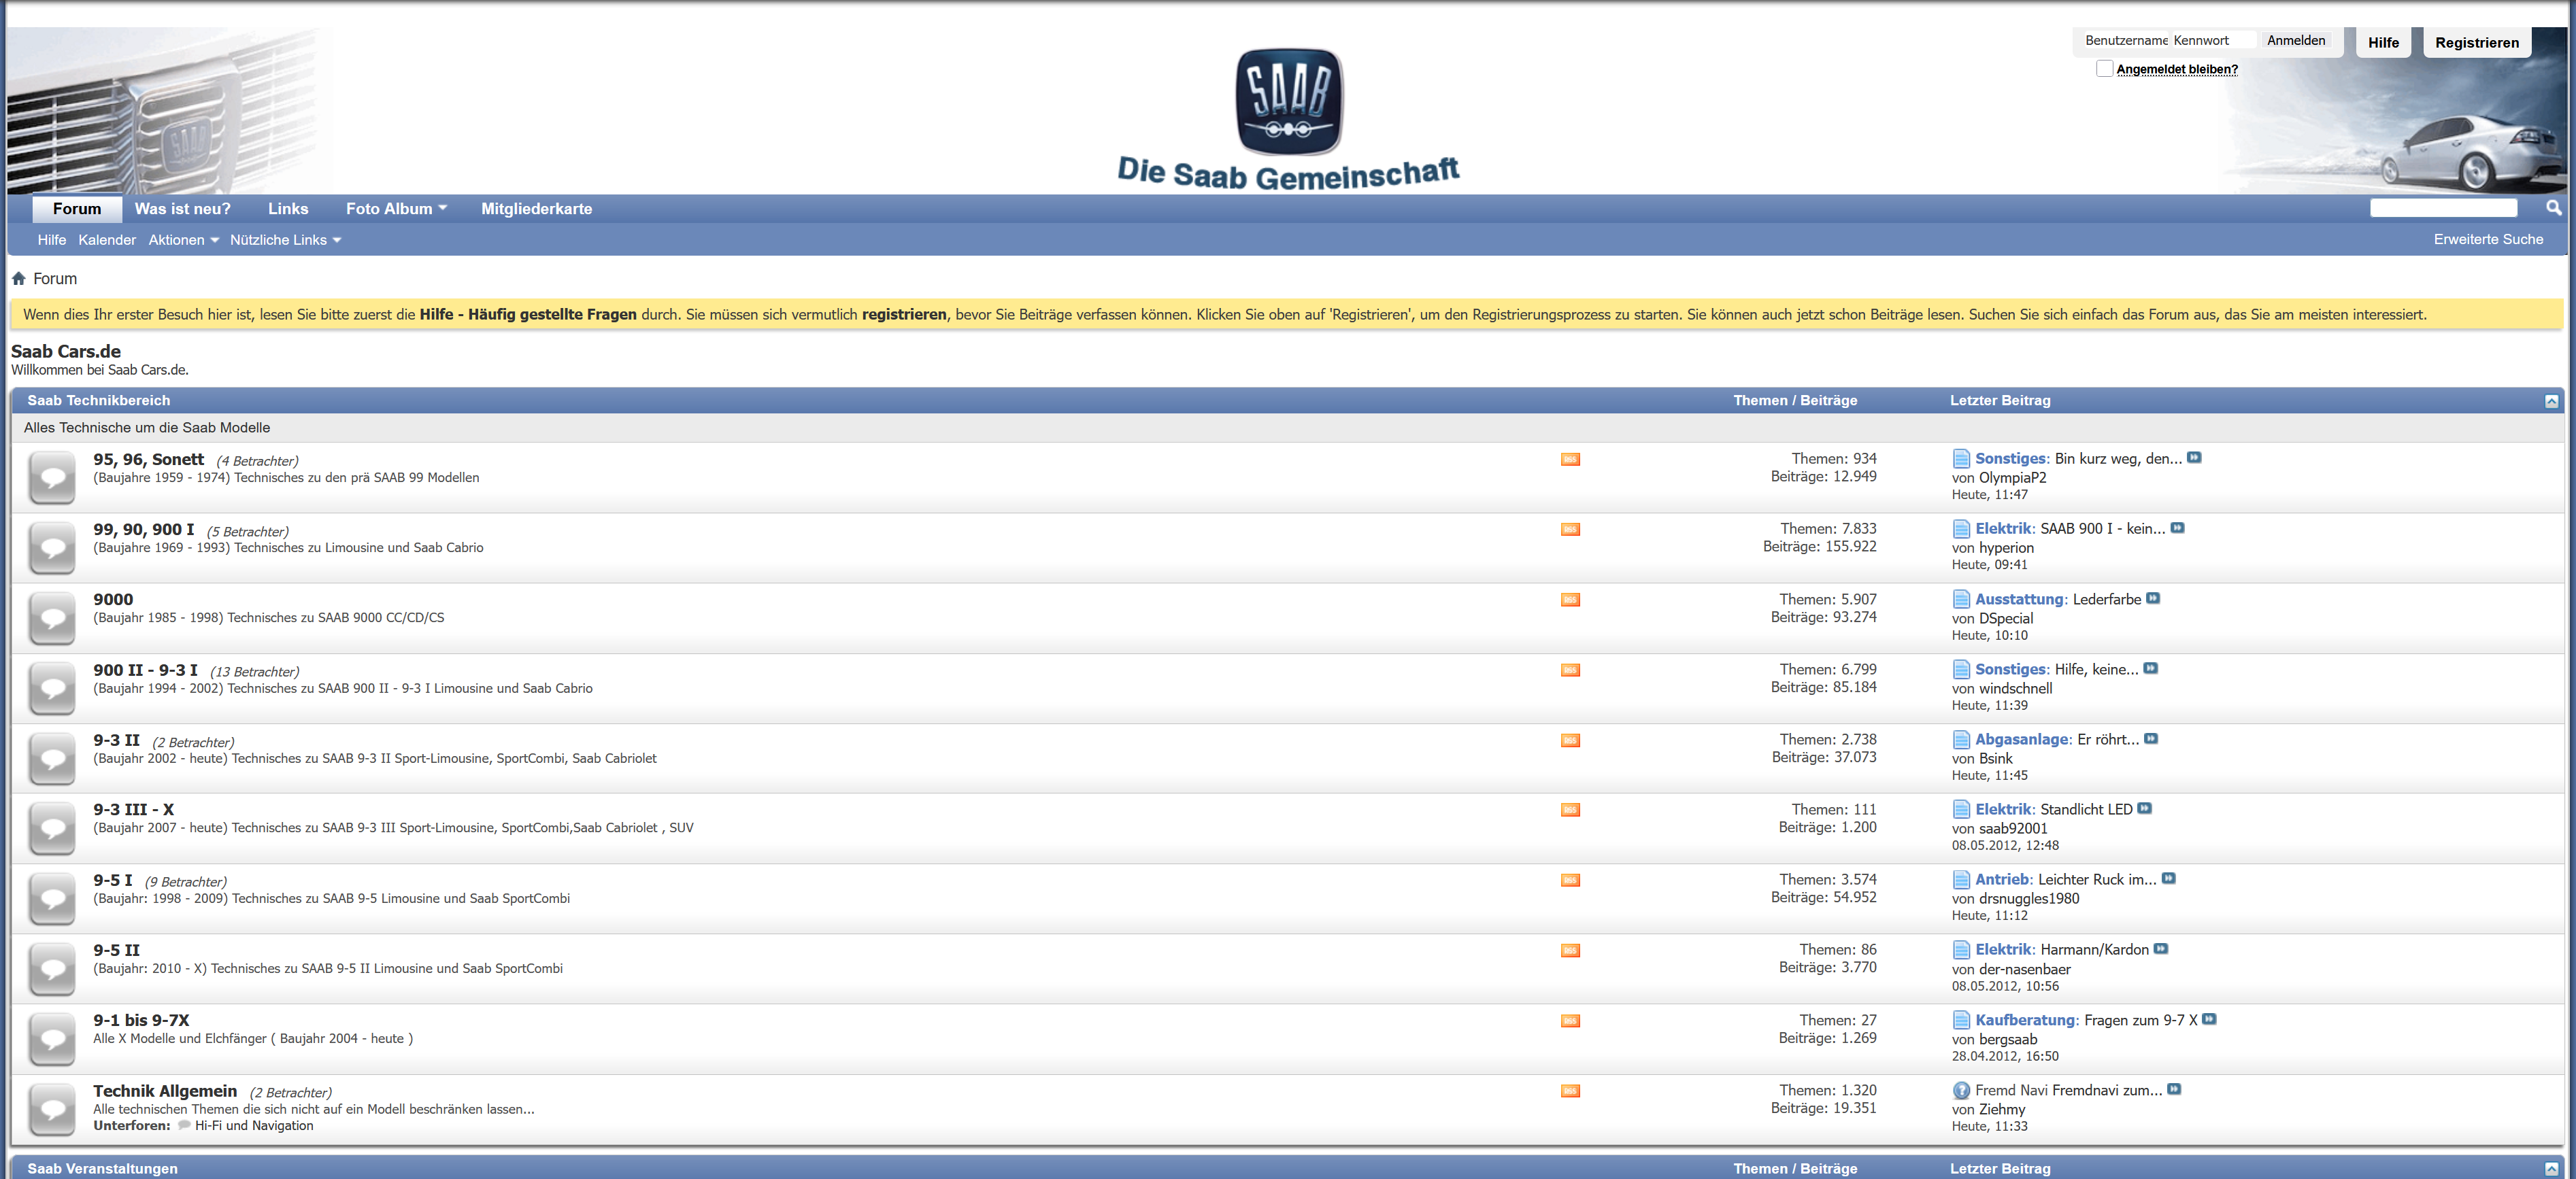Image resolution: width=2576 pixels, height=1179 pixels.
Task: Click the Registrieren button
Action: point(2476,42)
